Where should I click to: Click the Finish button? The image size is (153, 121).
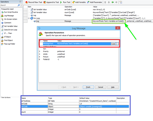pyautogui.click(x=88, y=87)
